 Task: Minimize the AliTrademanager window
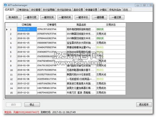(138, 5)
